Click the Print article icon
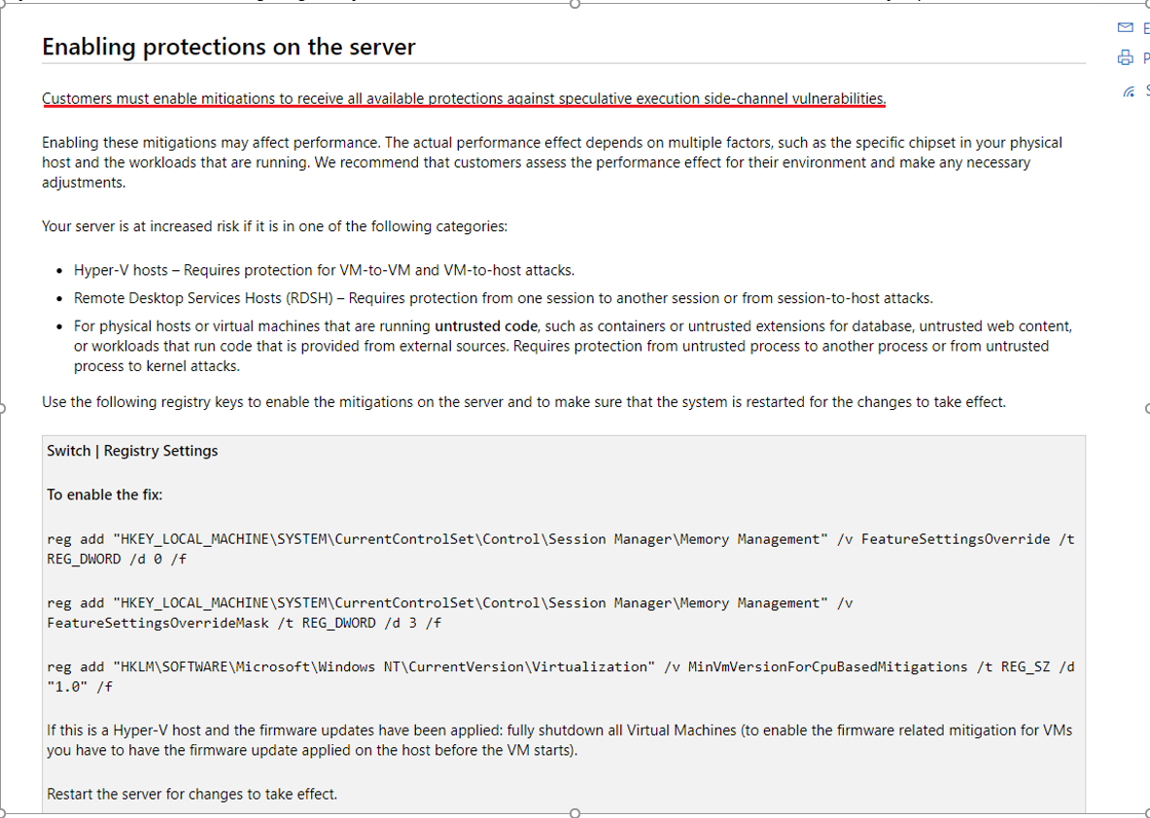 1126,58
